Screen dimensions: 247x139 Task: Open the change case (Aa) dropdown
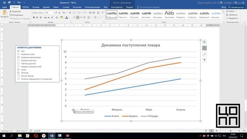pos(64,13)
